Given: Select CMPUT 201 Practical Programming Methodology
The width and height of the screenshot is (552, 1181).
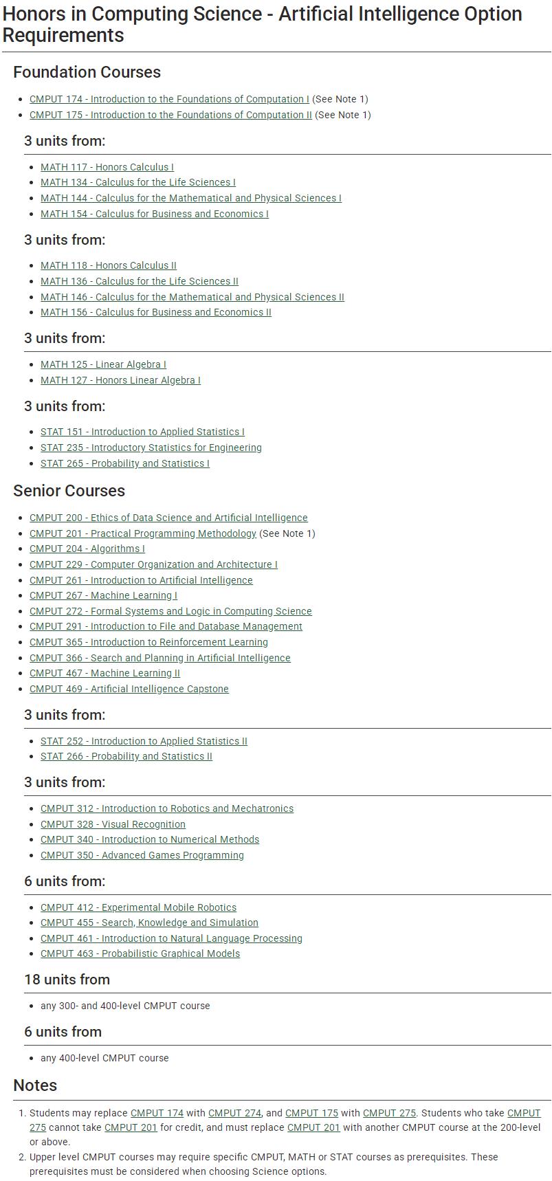Looking at the screenshot, I should [143, 533].
